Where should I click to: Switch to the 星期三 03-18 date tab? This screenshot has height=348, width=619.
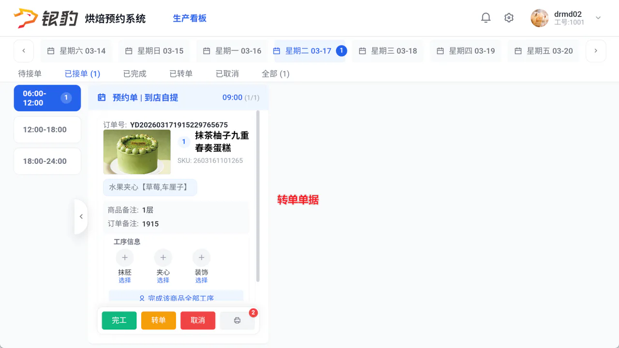[x=388, y=51]
